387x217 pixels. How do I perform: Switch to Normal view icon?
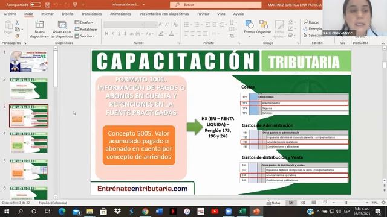pyautogui.click(x=291, y=203)
